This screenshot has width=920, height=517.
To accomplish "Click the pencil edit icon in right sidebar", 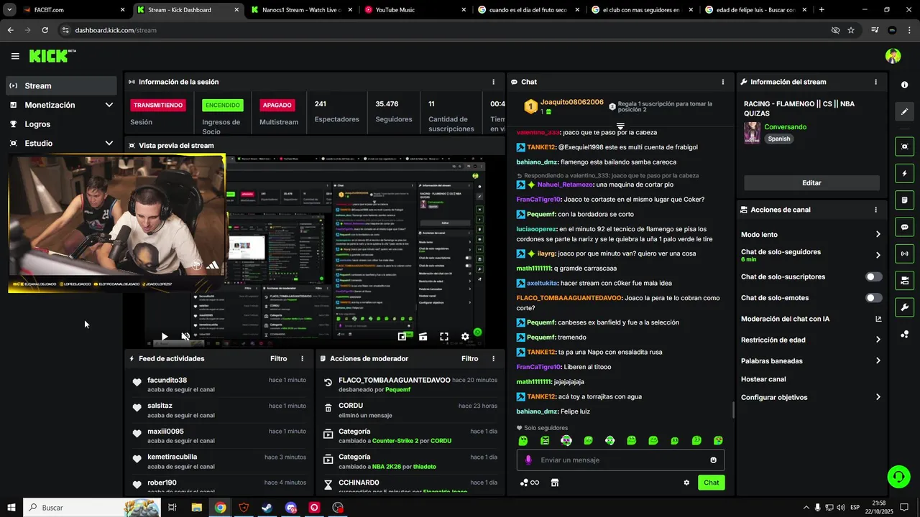I will click(x=904, y=111).
